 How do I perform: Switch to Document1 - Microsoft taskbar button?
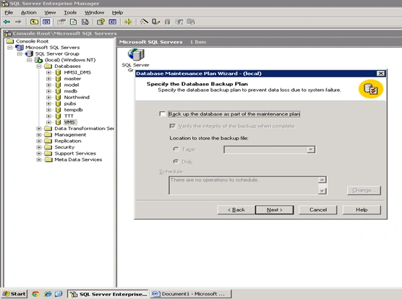pos(191,294)
